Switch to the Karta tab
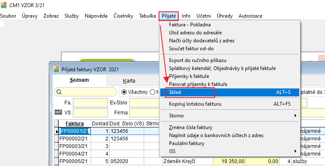This screenshot has height=166, width=325. coord(129,80)
